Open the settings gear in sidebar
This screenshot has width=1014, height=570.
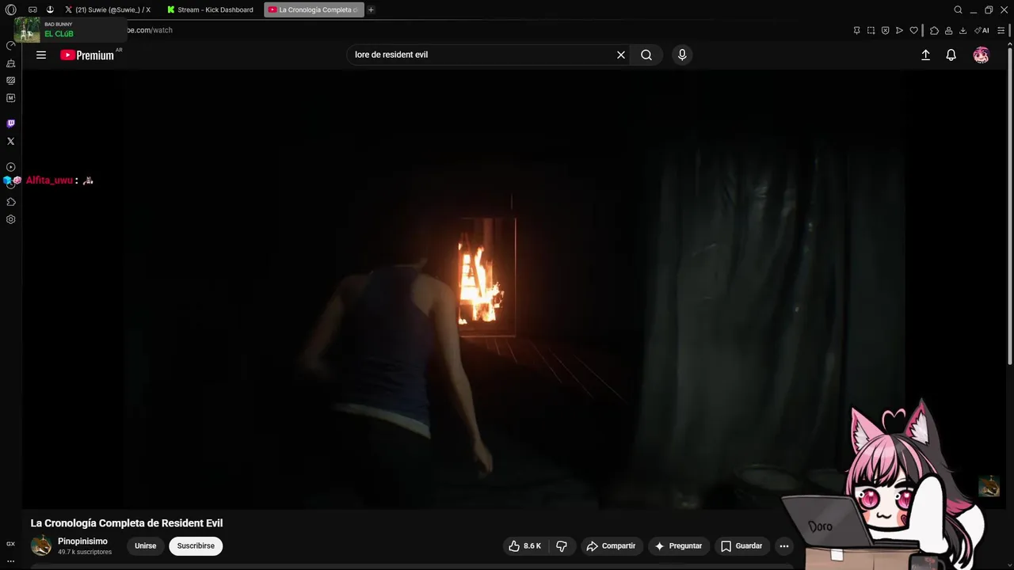coord(10,219)
